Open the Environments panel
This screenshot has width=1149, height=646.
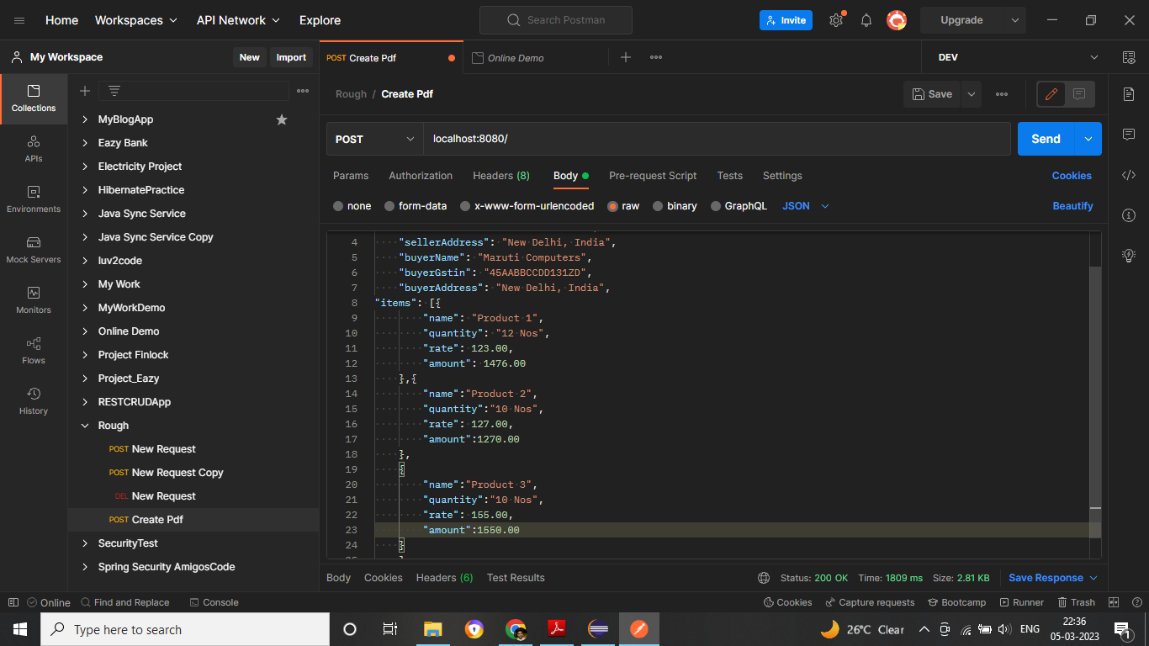34,199
